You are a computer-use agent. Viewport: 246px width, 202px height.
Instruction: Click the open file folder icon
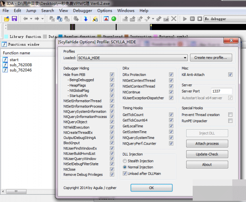pos(7,19)
